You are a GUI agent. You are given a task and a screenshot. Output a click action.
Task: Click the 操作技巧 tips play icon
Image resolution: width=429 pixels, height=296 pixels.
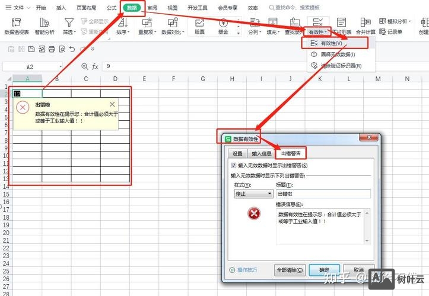(232, 270)
